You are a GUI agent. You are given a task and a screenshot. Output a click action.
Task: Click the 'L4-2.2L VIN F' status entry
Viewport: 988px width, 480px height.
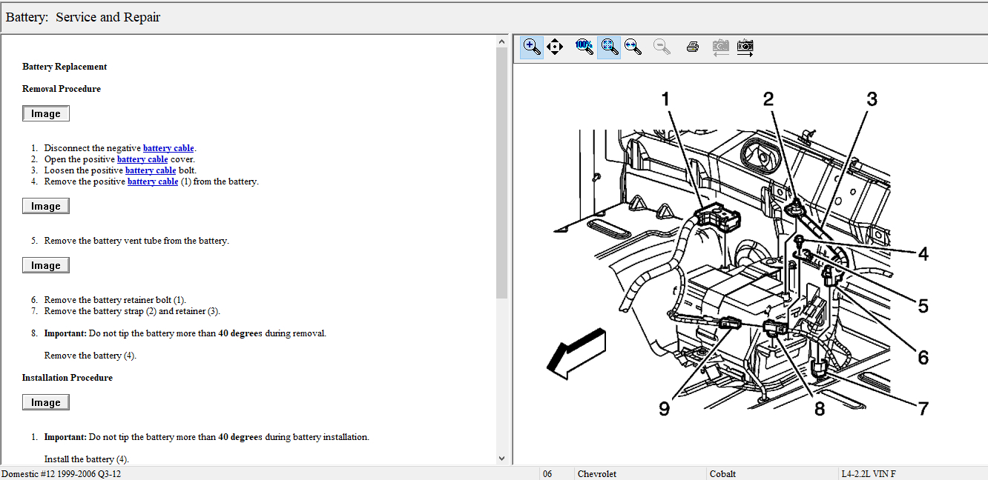pyautogui.click(x=869, y=473)
